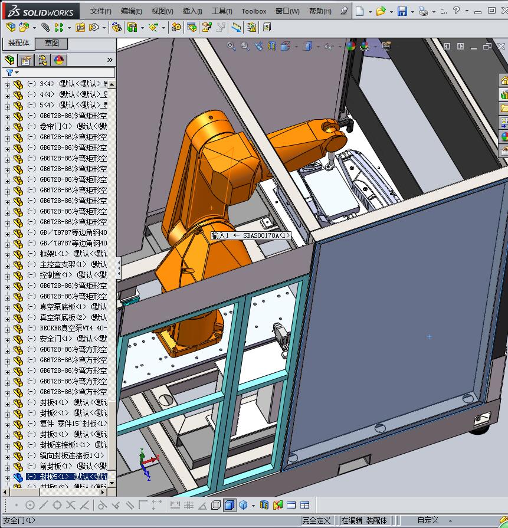Click the View Orientation cube icon
The height and width of the screenshot is (528, 508).
coord(286,46)
